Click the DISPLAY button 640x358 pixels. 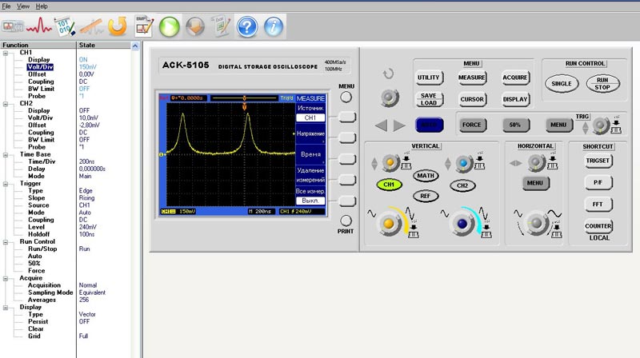(x=515, y=99)
